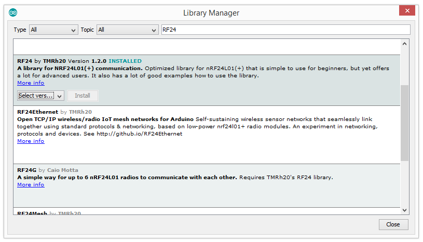Click the vertical scrollbar thumb

click(404, 123)
